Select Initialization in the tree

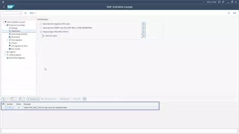pyautogui.click(x=16, y=31)
